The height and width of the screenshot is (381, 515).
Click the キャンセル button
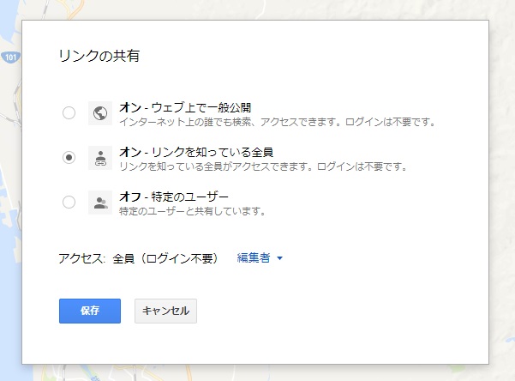(165, 311)
